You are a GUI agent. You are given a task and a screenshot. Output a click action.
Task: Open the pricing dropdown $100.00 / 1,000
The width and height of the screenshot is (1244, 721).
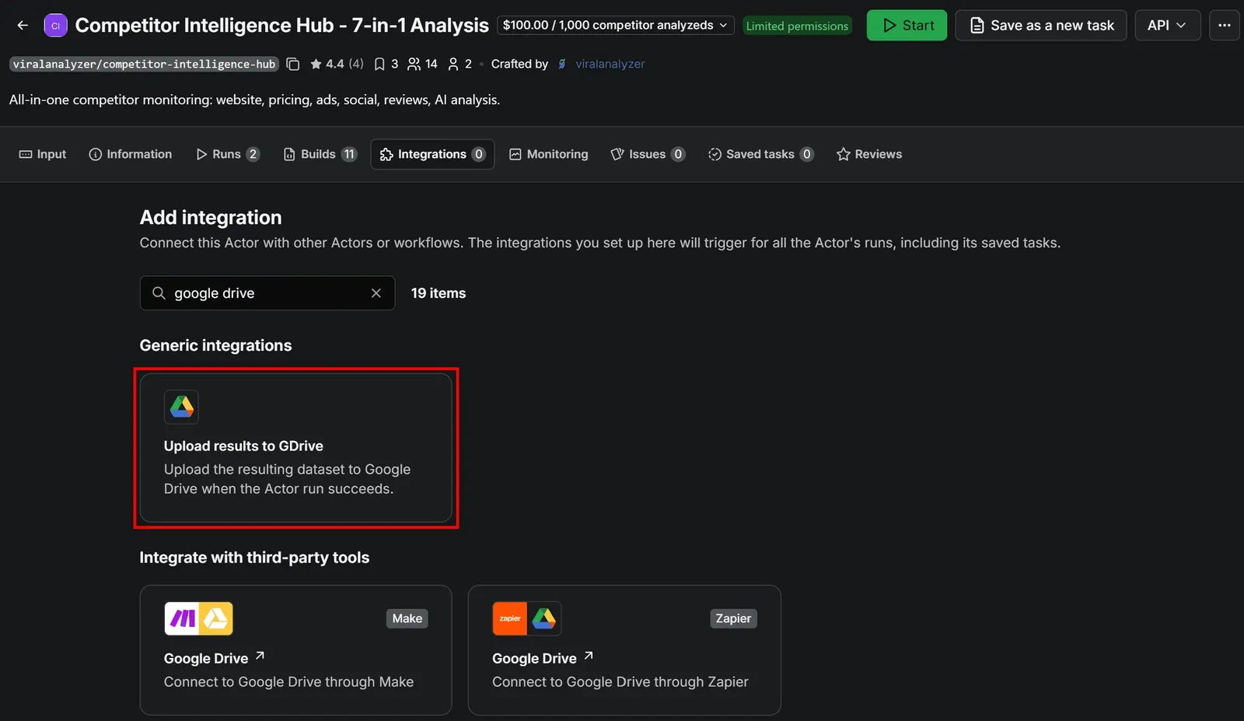[x=615, y=26]
